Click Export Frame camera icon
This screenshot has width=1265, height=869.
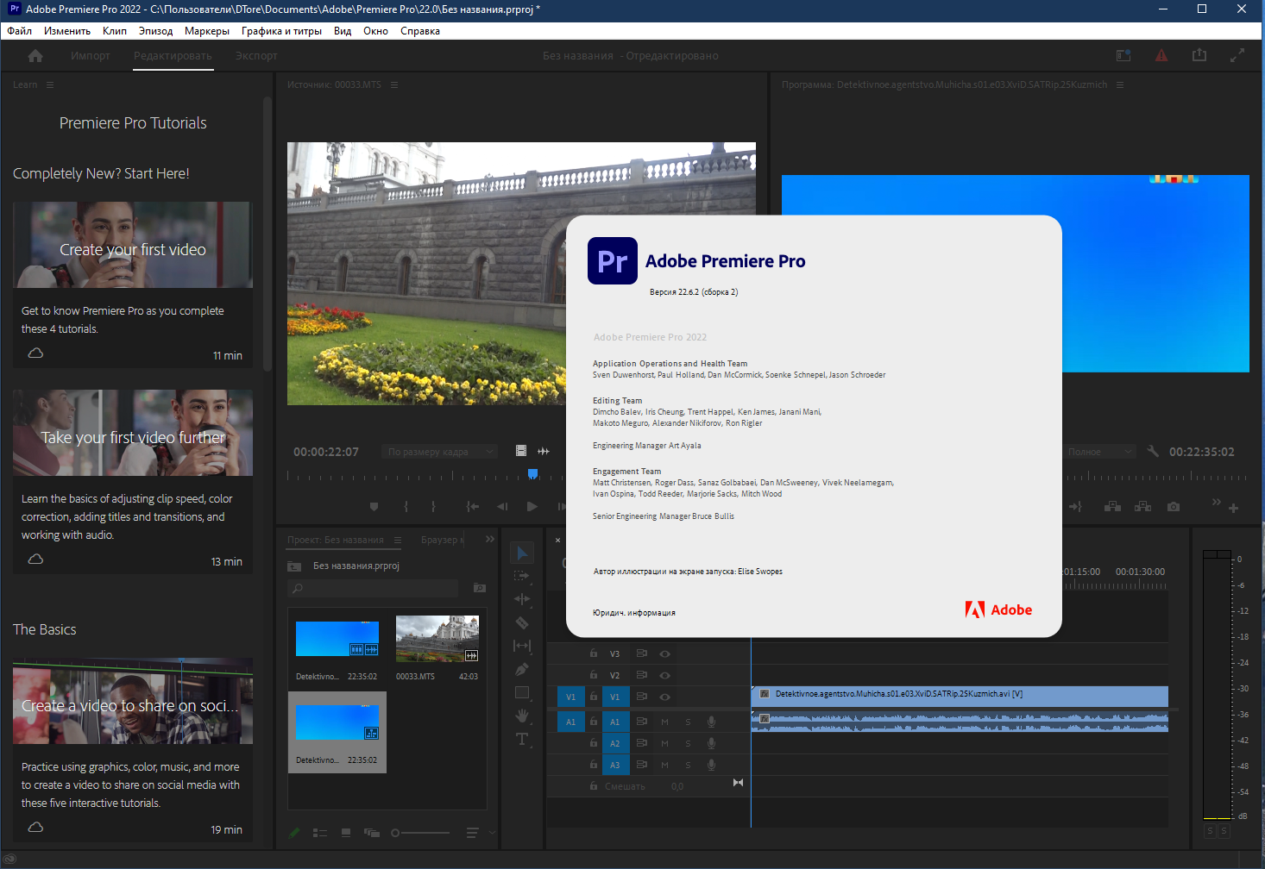[x=1174, y=507]
